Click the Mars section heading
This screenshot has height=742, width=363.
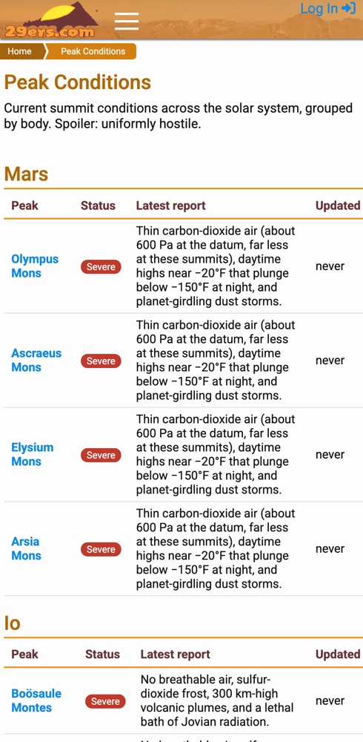pos(26,174)
